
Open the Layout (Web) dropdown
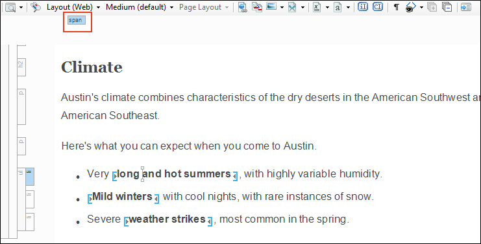(73, 7)
